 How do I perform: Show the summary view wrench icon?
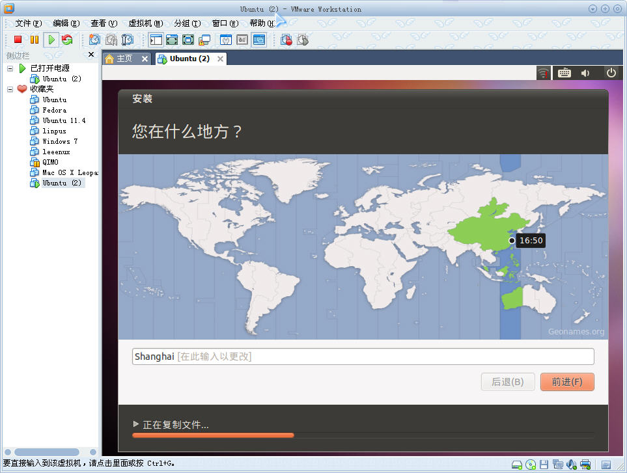pyautogui.click(x=226, y=40)
